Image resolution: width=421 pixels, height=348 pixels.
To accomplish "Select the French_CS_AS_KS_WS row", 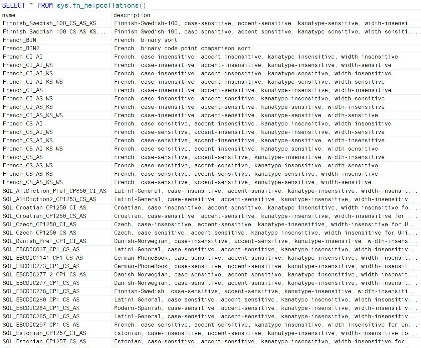I will [33, 182].
